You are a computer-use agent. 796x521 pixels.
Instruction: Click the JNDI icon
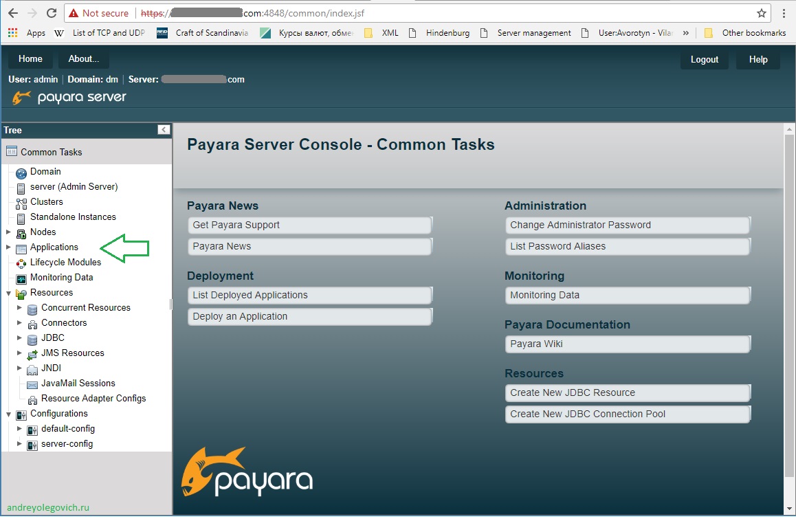tap(32, 370)
